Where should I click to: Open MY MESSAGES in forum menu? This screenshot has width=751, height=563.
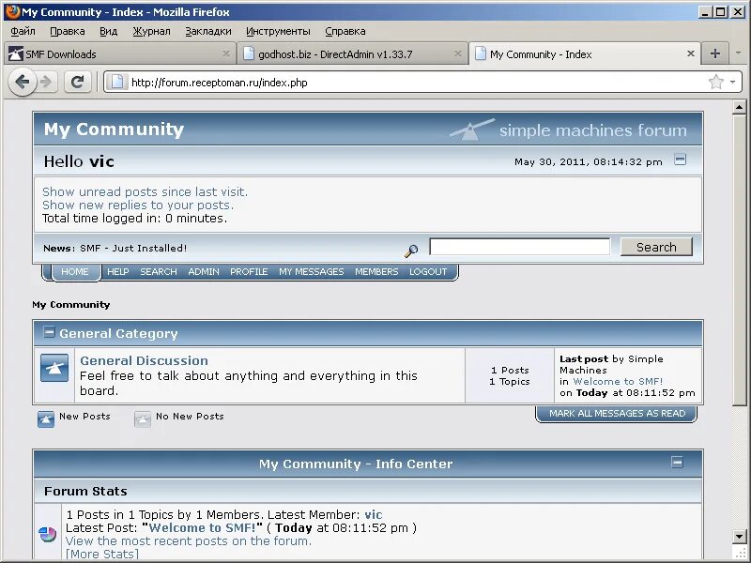pyautogui.click(x=312, y=271)
